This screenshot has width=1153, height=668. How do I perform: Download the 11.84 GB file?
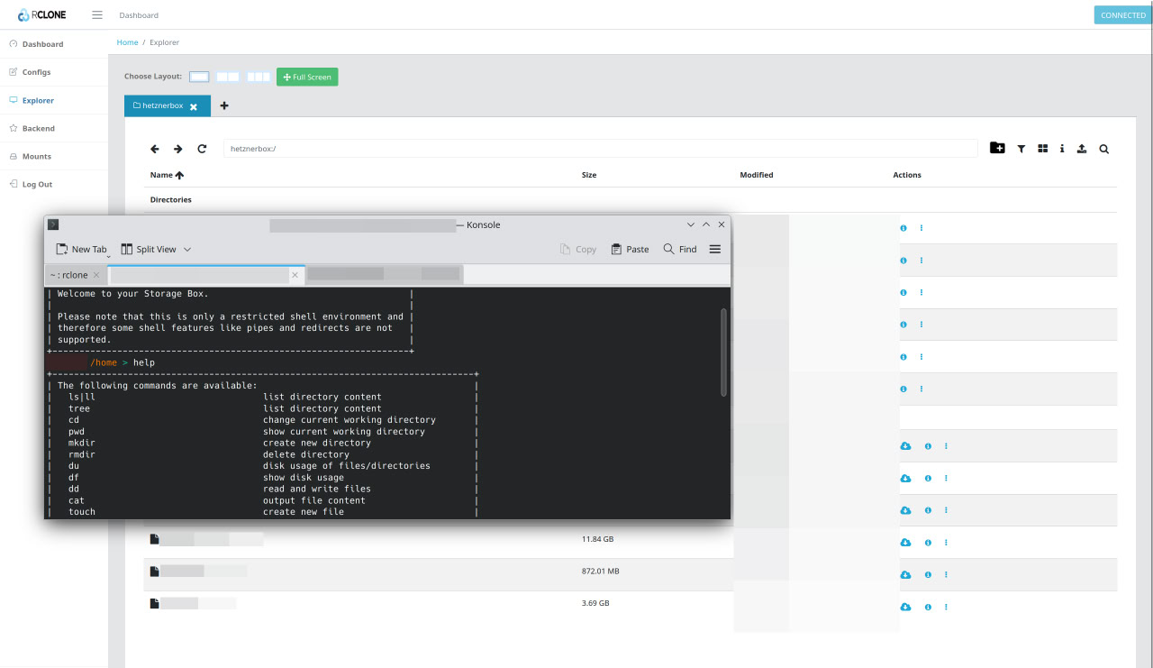pyautogui.click(x=905, y=543)
